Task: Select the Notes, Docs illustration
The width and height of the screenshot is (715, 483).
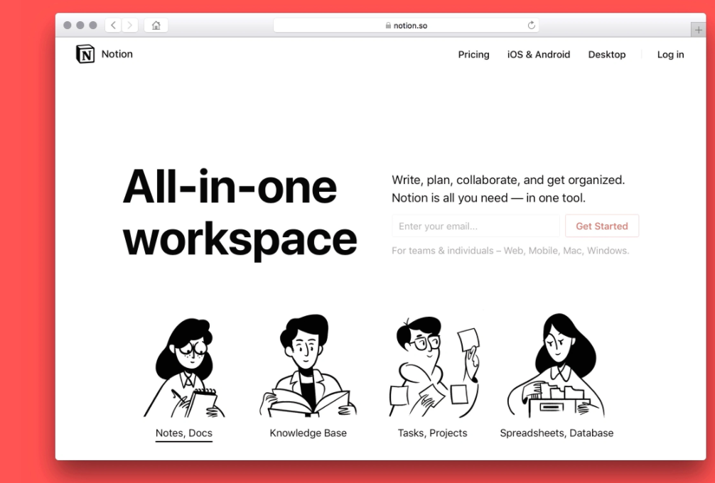Action: click(x=184, y=367)
